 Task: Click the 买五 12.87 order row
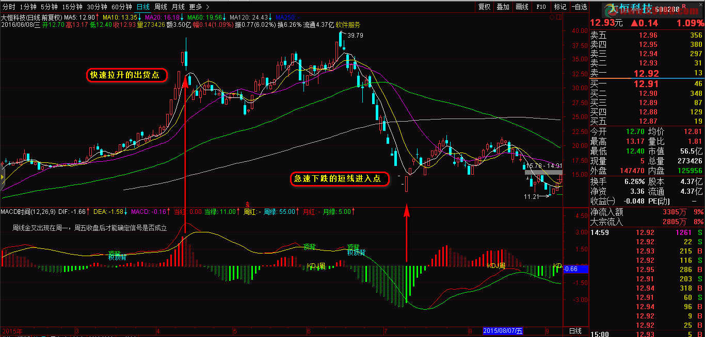[647, 121]
